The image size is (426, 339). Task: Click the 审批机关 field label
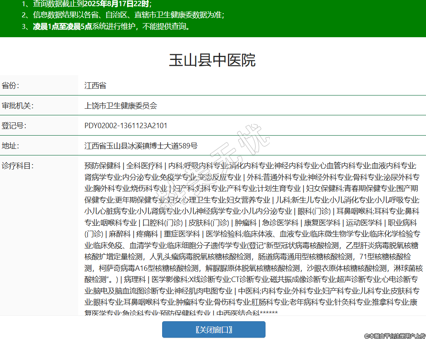pos(17,105)
